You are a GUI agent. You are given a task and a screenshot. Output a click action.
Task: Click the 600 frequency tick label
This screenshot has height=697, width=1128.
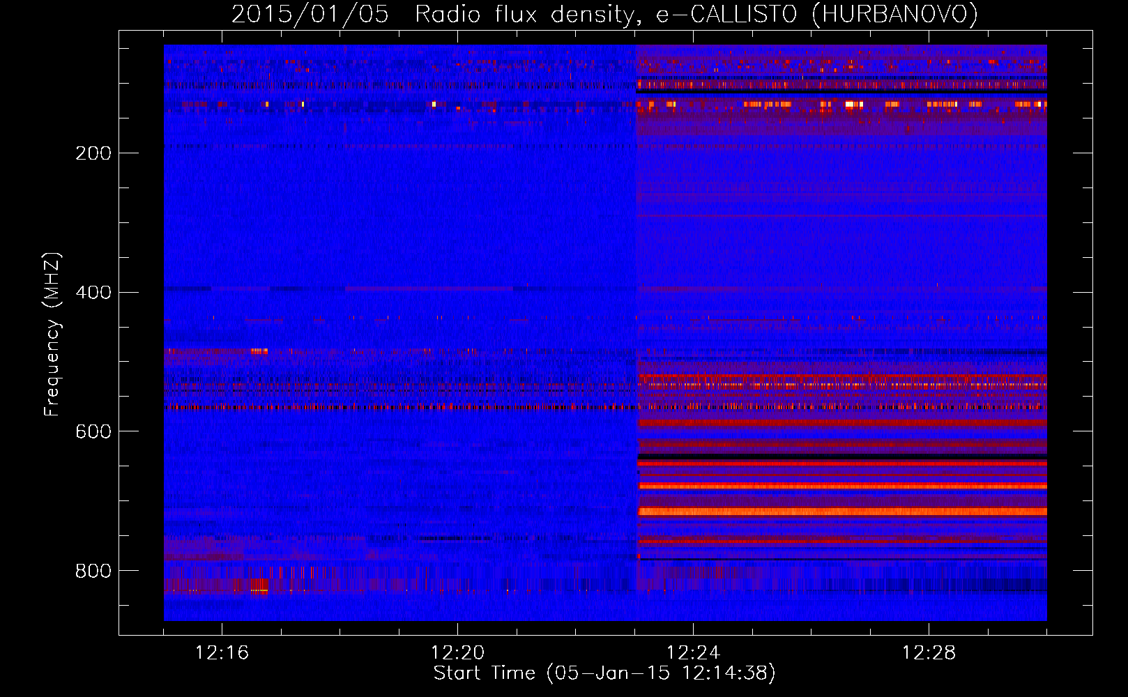click(x=93, y=431)
